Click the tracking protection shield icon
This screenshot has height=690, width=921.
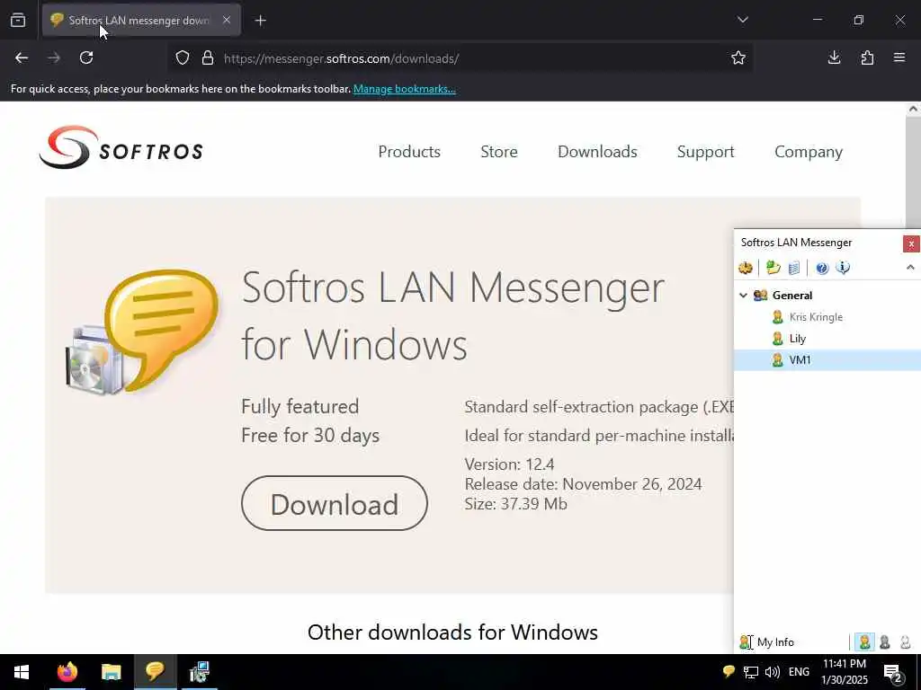(183, 58)
